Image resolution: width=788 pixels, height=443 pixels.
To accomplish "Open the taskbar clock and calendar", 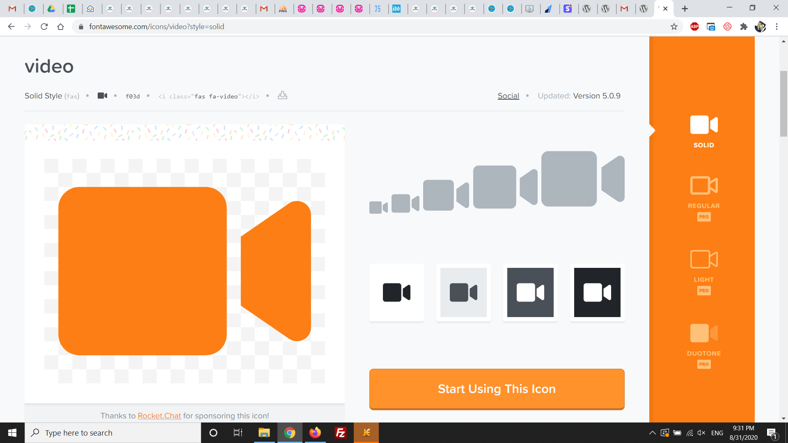I will [744, 433].
